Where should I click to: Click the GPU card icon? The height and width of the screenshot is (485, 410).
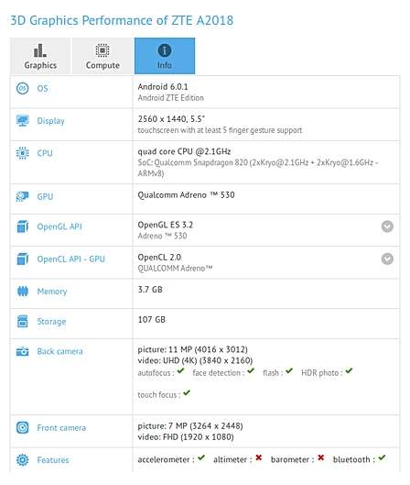pos(22,196)
